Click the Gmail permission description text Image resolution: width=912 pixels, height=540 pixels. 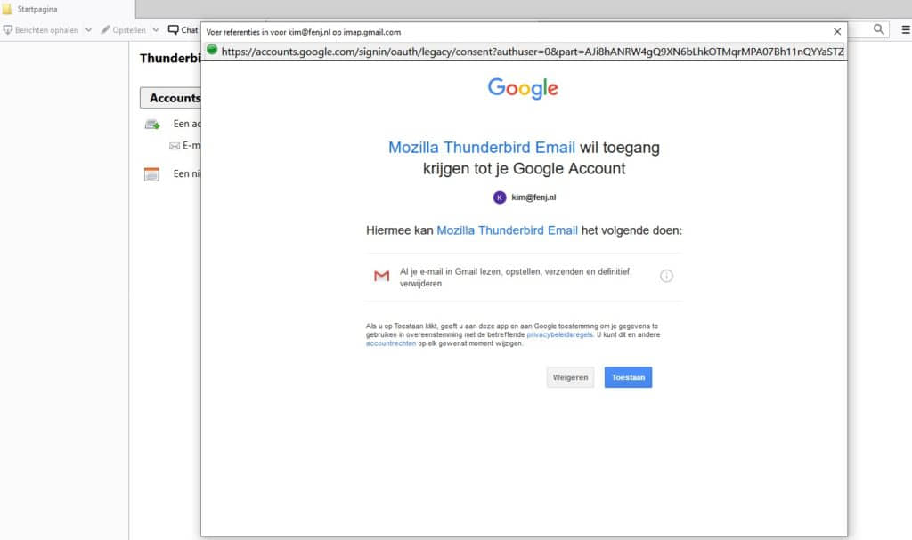tap(514, 278)
